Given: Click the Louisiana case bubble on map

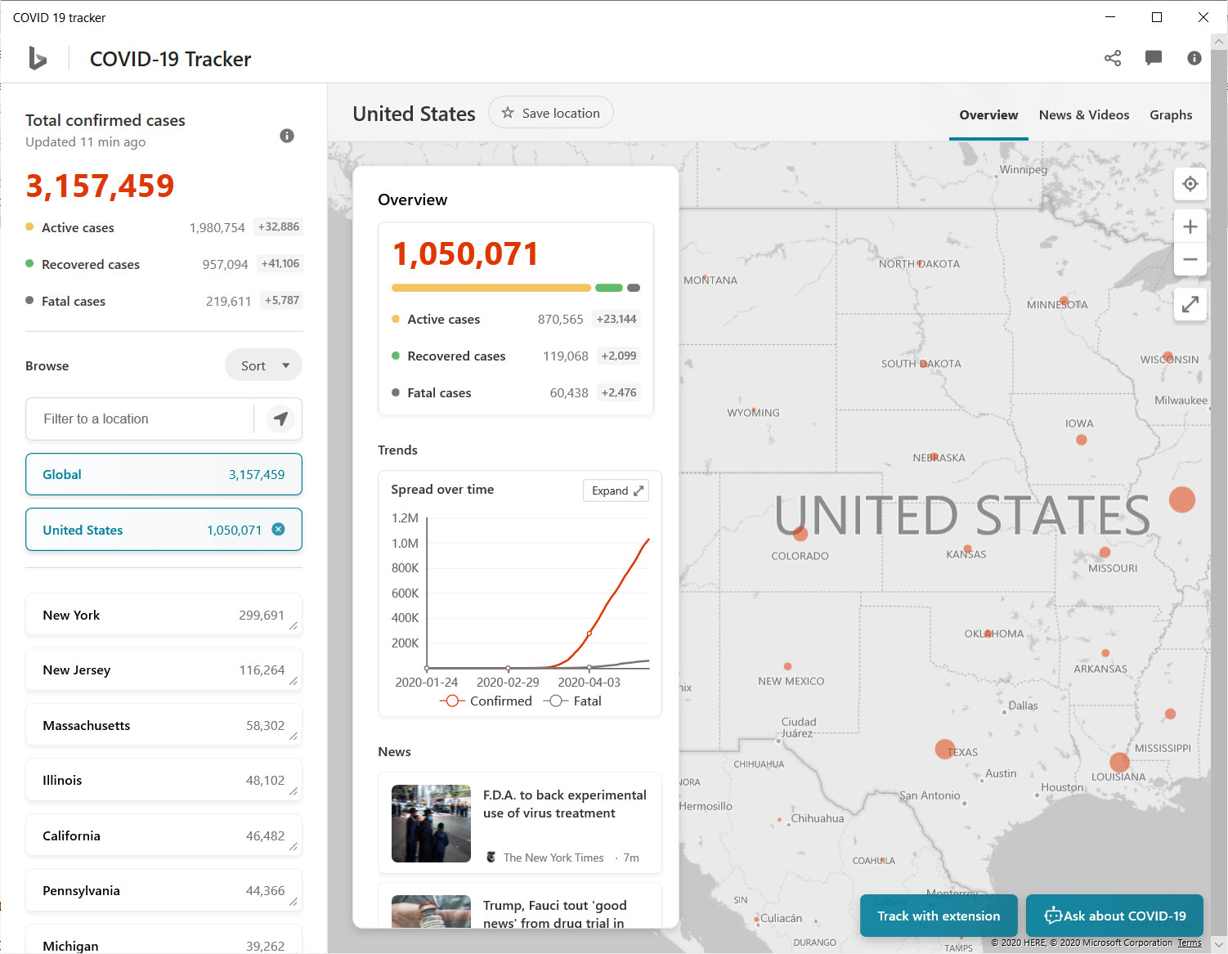Looking at the screenshot, I should (1119, 763).
